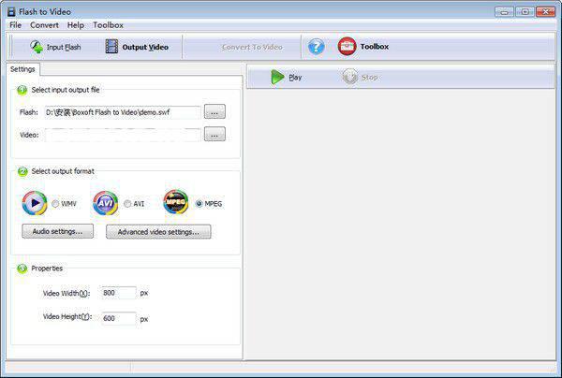The height and width of the screenshot is (378, 562).
Task: Click step 1 green icon beside Select input output file
Action: coord(22,90)
